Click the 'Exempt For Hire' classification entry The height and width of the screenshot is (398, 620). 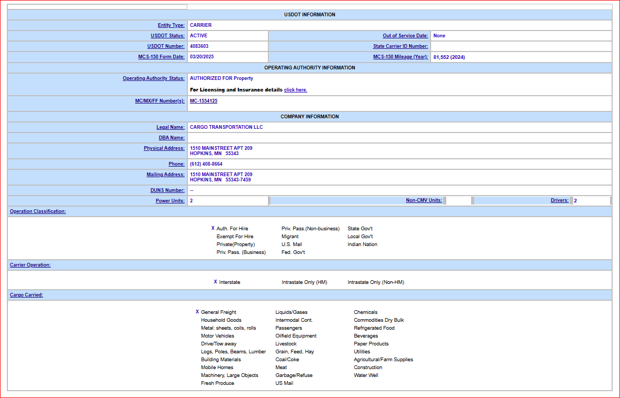click(235, 237)
